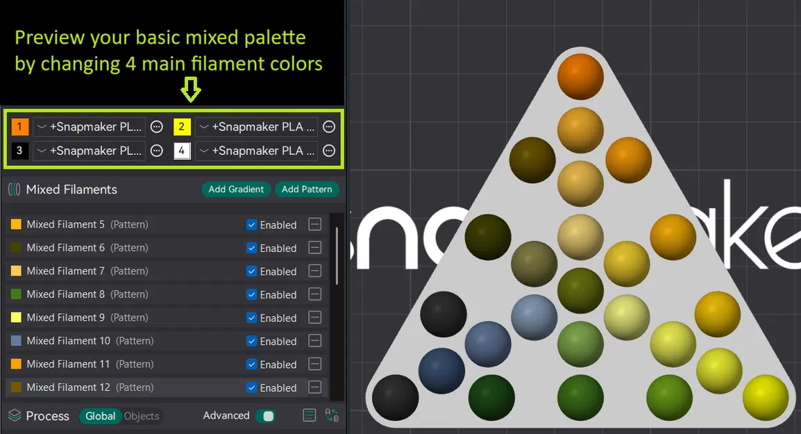Click the Add Pattern button

(x=307, y=189)
